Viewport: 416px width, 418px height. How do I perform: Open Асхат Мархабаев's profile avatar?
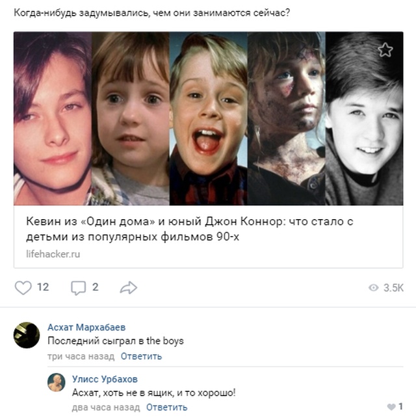click(27, 335)
